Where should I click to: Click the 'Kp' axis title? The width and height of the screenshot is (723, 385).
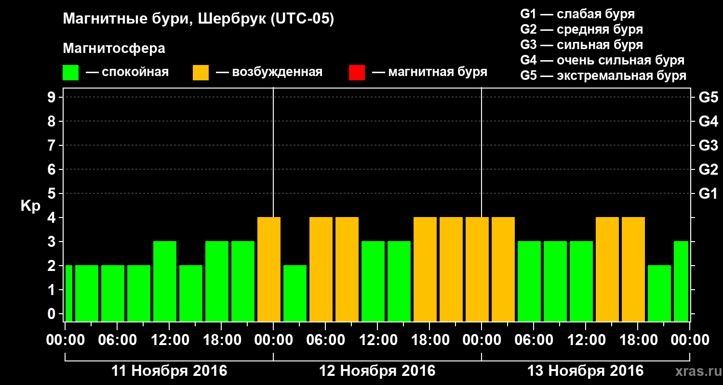click(x=30, y=206)
